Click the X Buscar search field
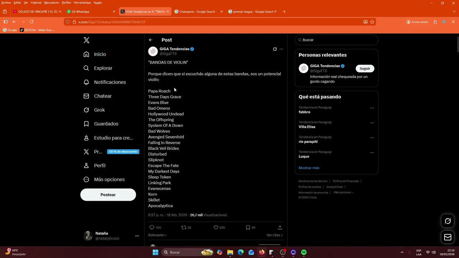This screenshot has height=258, width=459. (x=336, y=40)
